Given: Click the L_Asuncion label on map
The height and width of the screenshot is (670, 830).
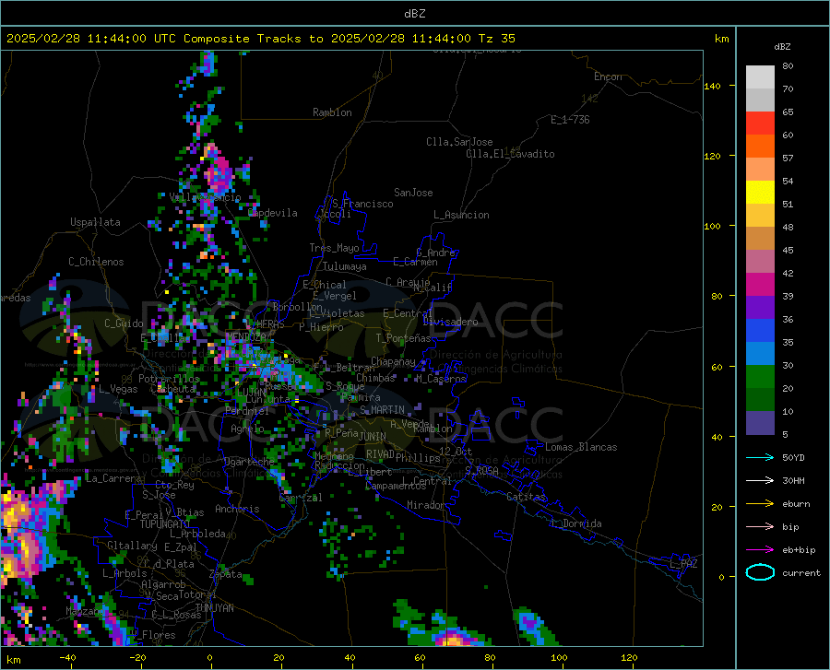Looking at the screenshot, I should pyautogui.click(x=461, y=215).
